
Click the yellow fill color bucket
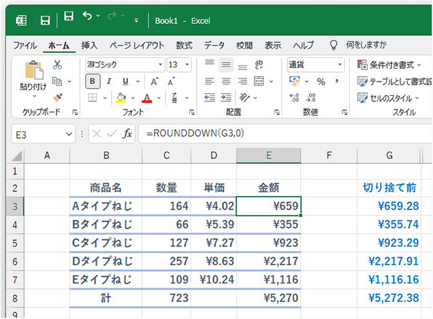(121, 97)
